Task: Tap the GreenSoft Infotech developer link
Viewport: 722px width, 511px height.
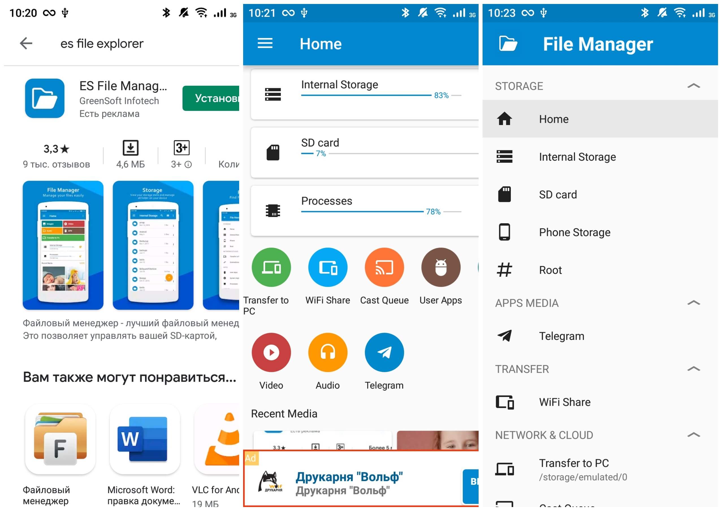Action: click(x=119, y=101)
